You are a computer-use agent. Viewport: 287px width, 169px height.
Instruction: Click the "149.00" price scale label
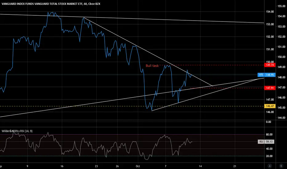pyautogui.click(x=281, y=67)
